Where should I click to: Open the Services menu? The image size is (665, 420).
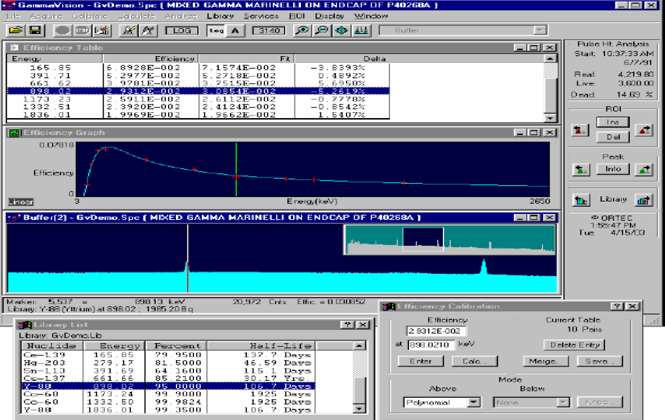pos(261,16)
